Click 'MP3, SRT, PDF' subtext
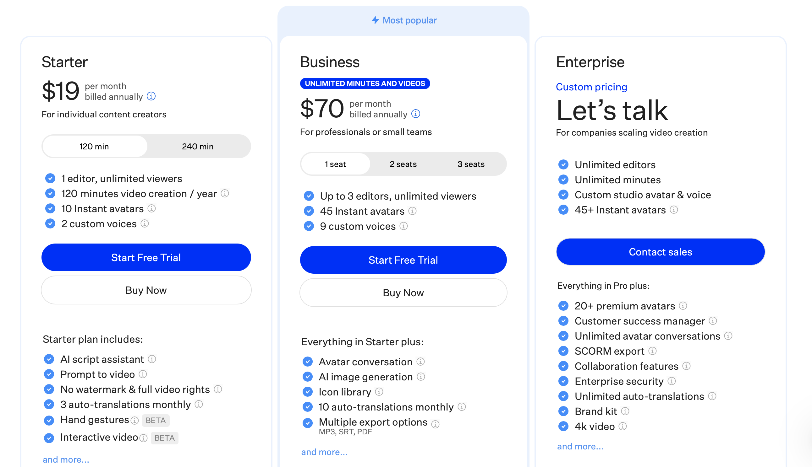 pyautogui.click(x=345, y=432)
